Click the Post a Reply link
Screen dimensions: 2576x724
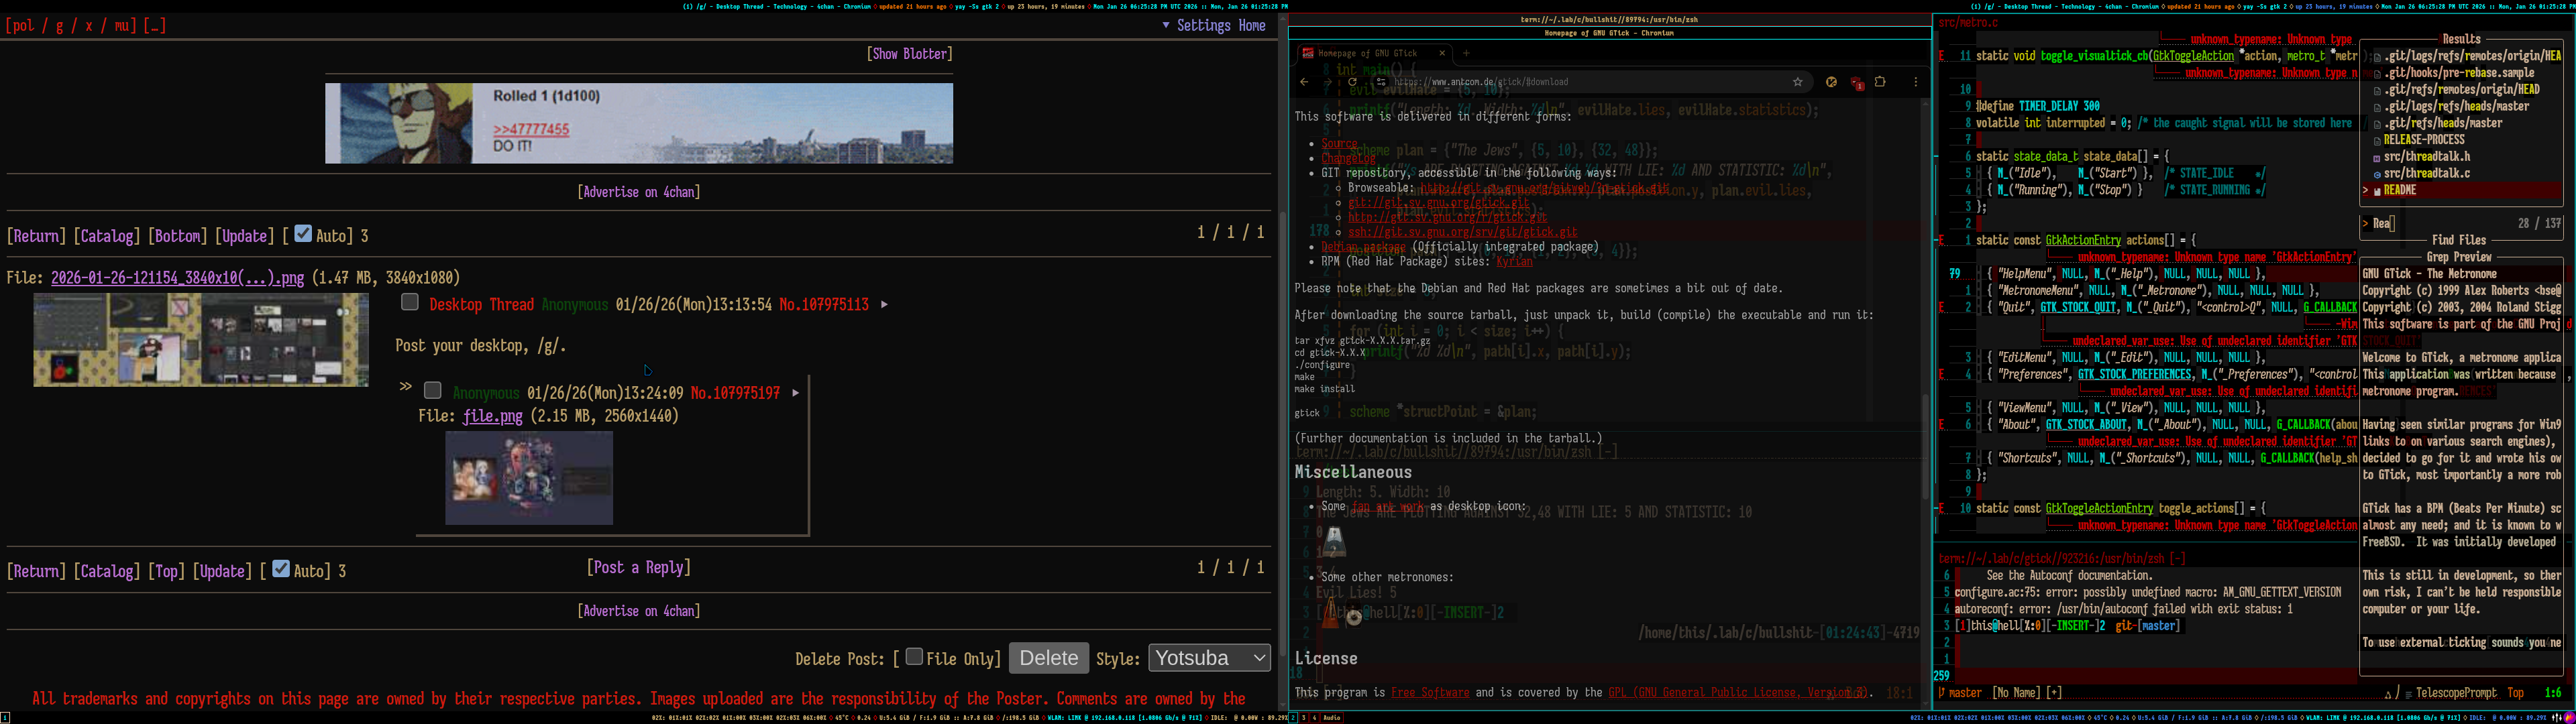coord(638,567)
